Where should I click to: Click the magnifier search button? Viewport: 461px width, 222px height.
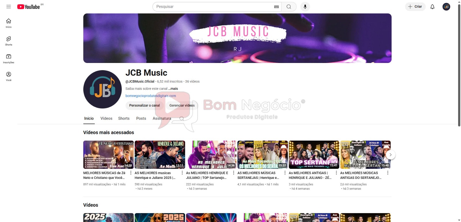coord(289,7)
